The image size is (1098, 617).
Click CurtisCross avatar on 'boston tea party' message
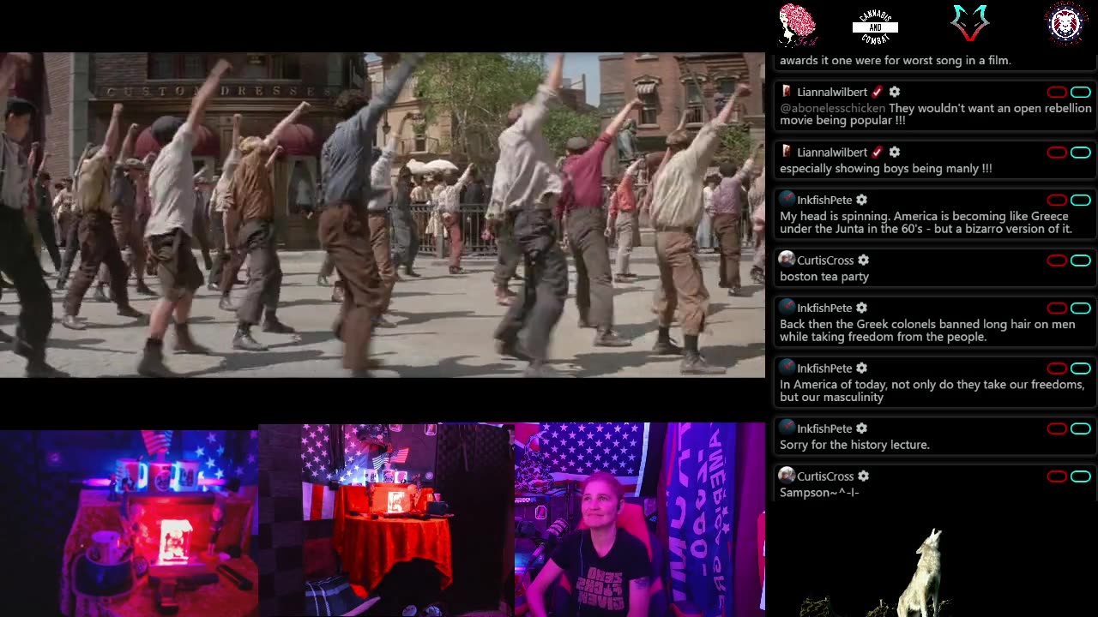click(787, 259)
